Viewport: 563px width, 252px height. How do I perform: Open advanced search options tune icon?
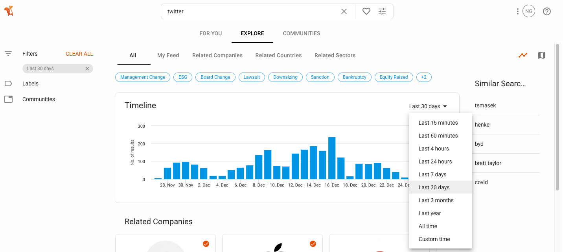click(382, 11)
